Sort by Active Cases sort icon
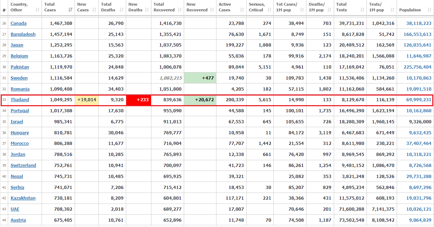Viewport: 434px width, 227px height. pyautogui.click(x=241, y=10)
